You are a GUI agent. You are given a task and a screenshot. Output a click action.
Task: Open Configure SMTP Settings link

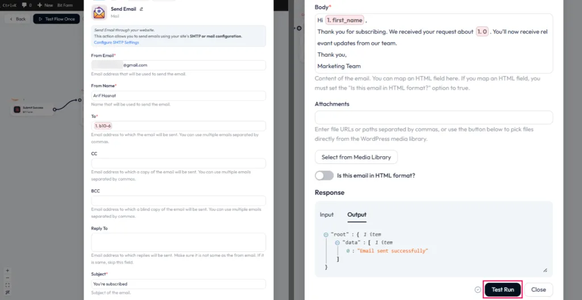(116, 43)
